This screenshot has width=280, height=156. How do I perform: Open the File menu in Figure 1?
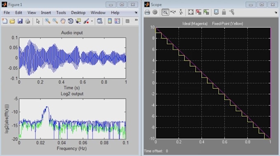[x=7, y=13]
